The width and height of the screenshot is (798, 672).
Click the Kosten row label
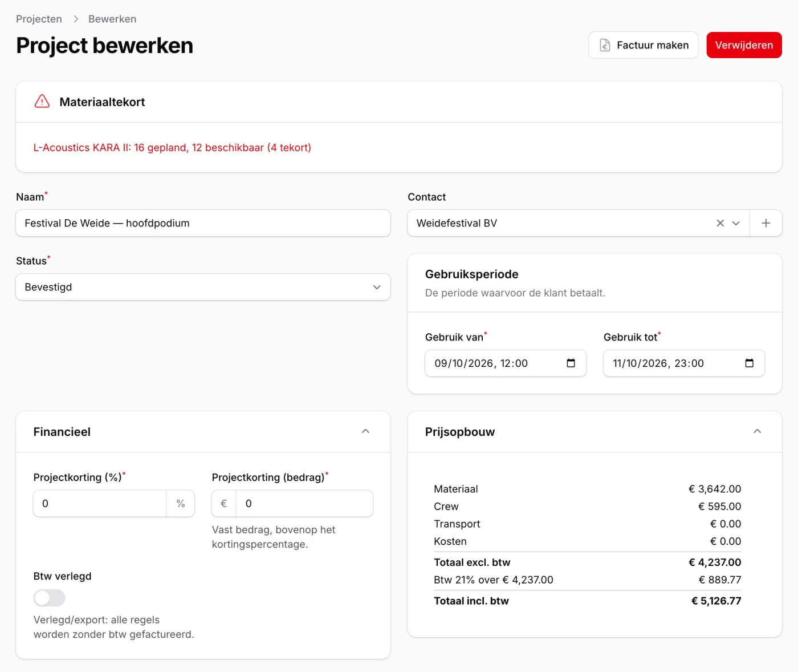450,541
